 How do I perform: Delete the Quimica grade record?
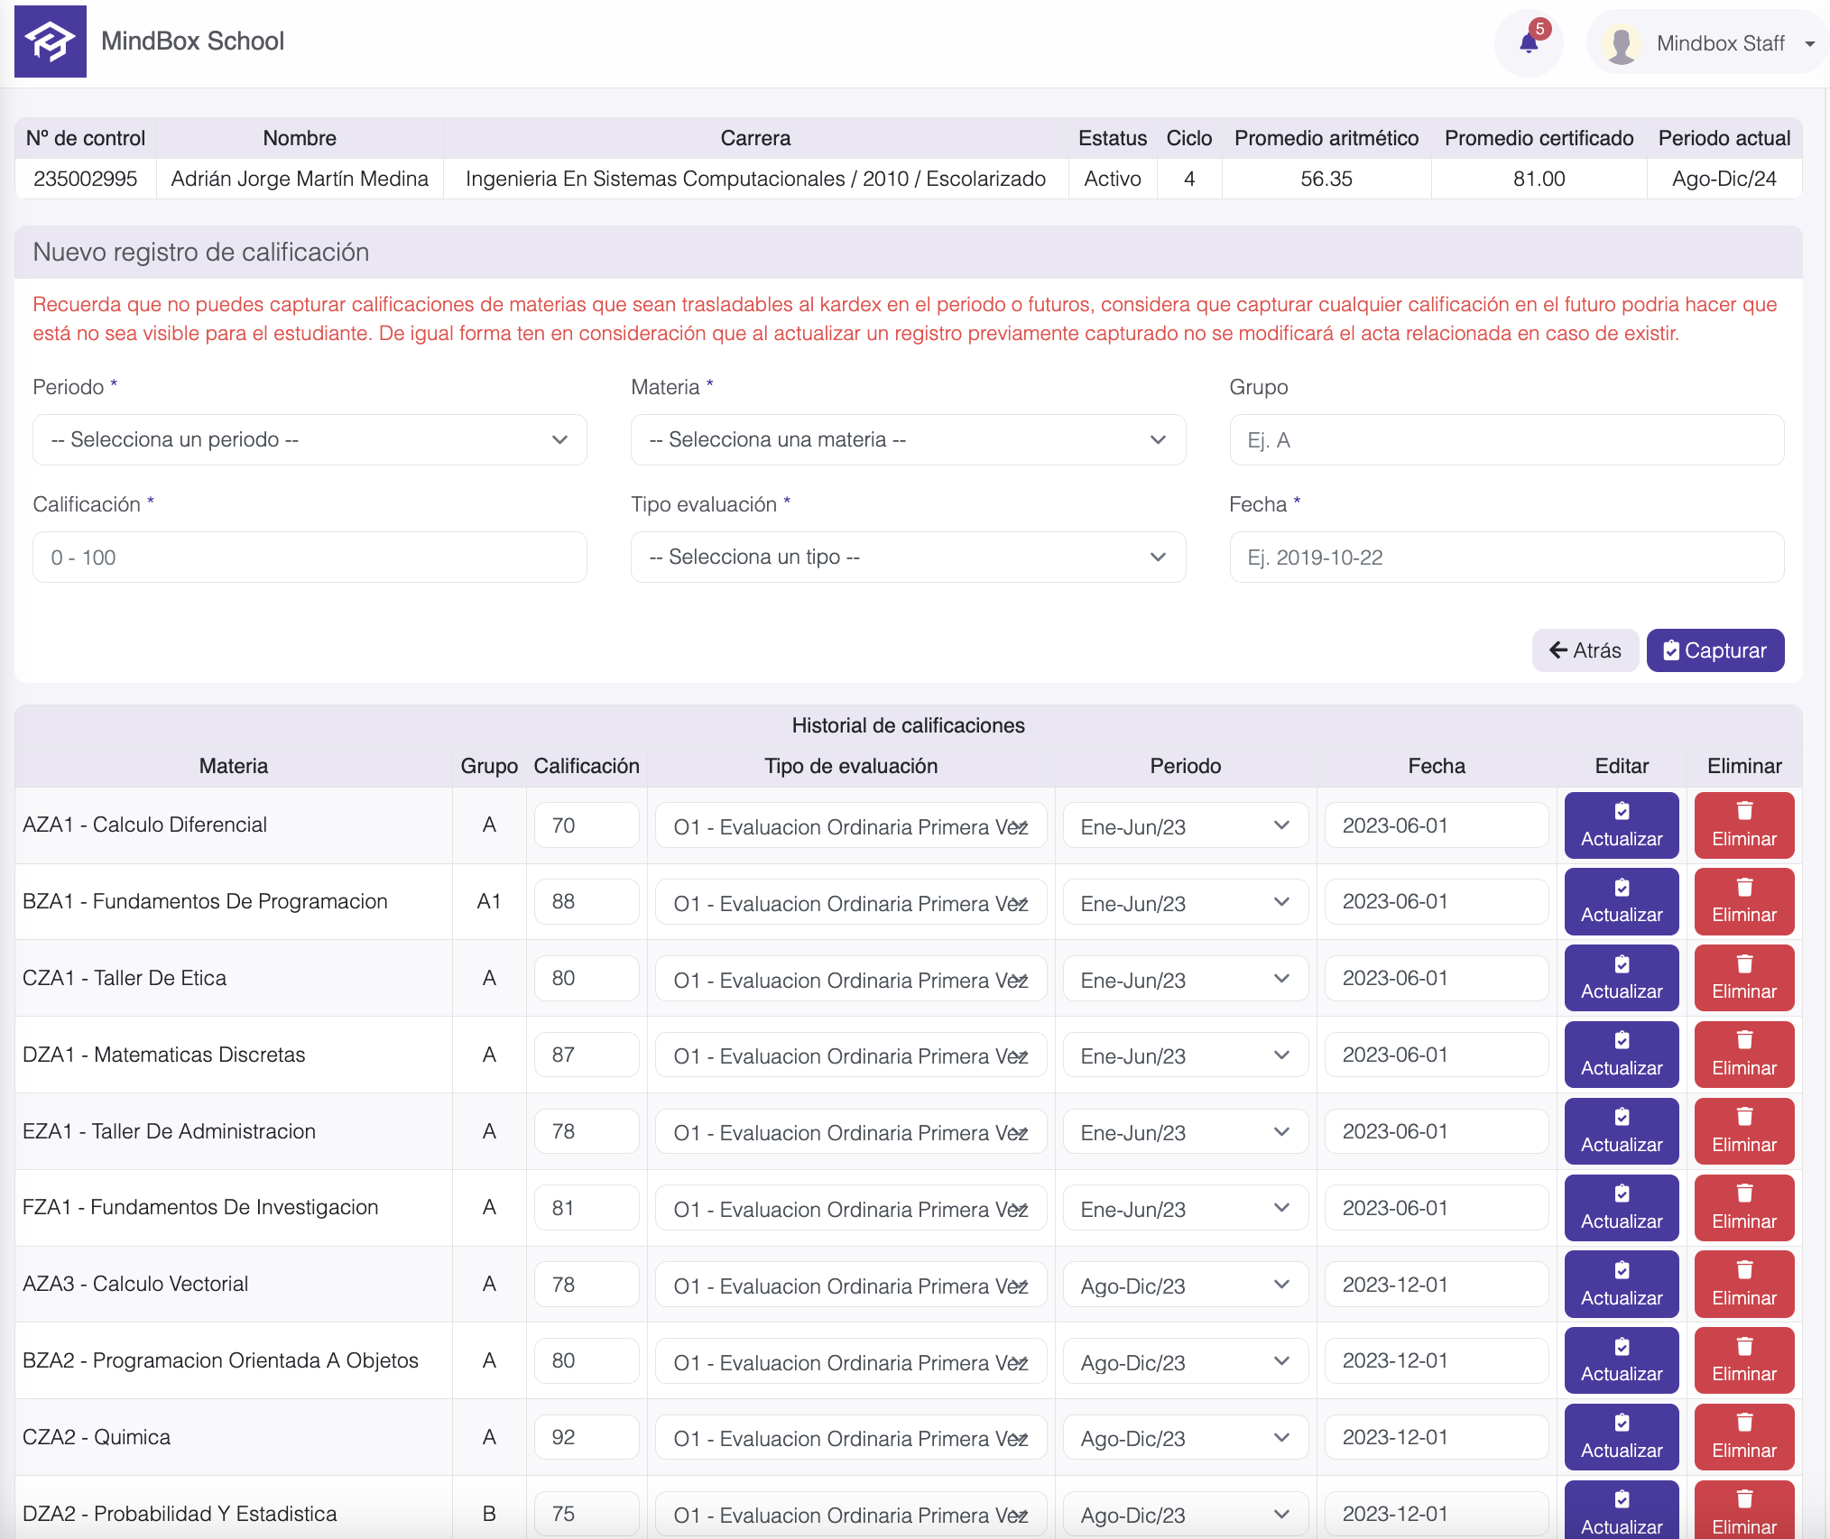click(x=1743, y=1437)
